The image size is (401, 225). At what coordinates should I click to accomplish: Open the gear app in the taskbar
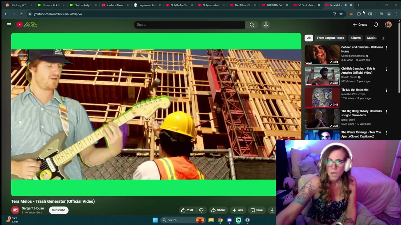coord(247,220)
